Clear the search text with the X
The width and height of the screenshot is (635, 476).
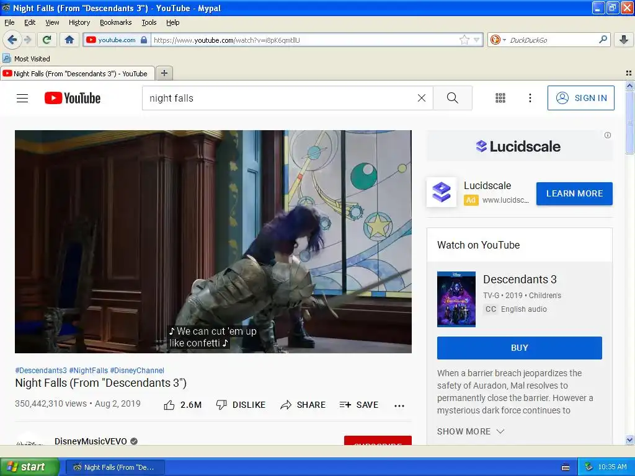click(422, 98)
